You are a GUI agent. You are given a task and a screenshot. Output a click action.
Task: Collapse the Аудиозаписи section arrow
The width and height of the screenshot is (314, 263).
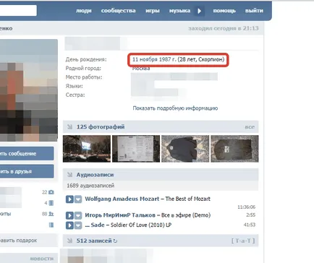point(70,175)
